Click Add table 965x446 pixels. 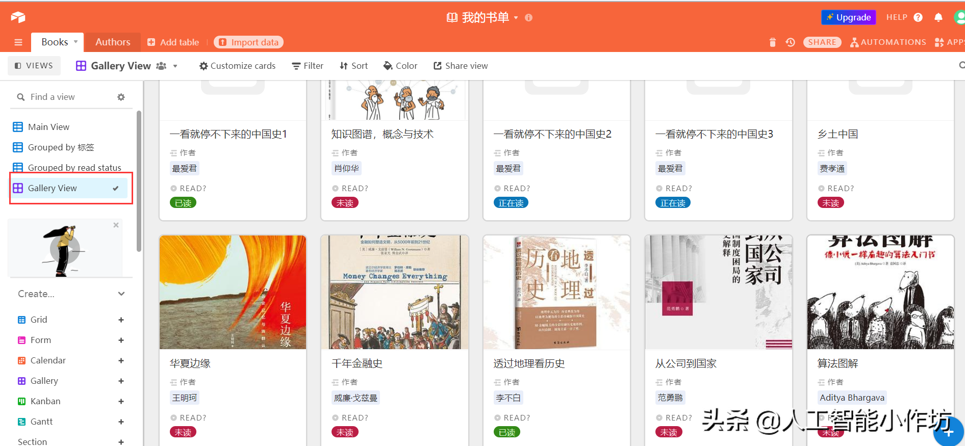coord(173,42)
